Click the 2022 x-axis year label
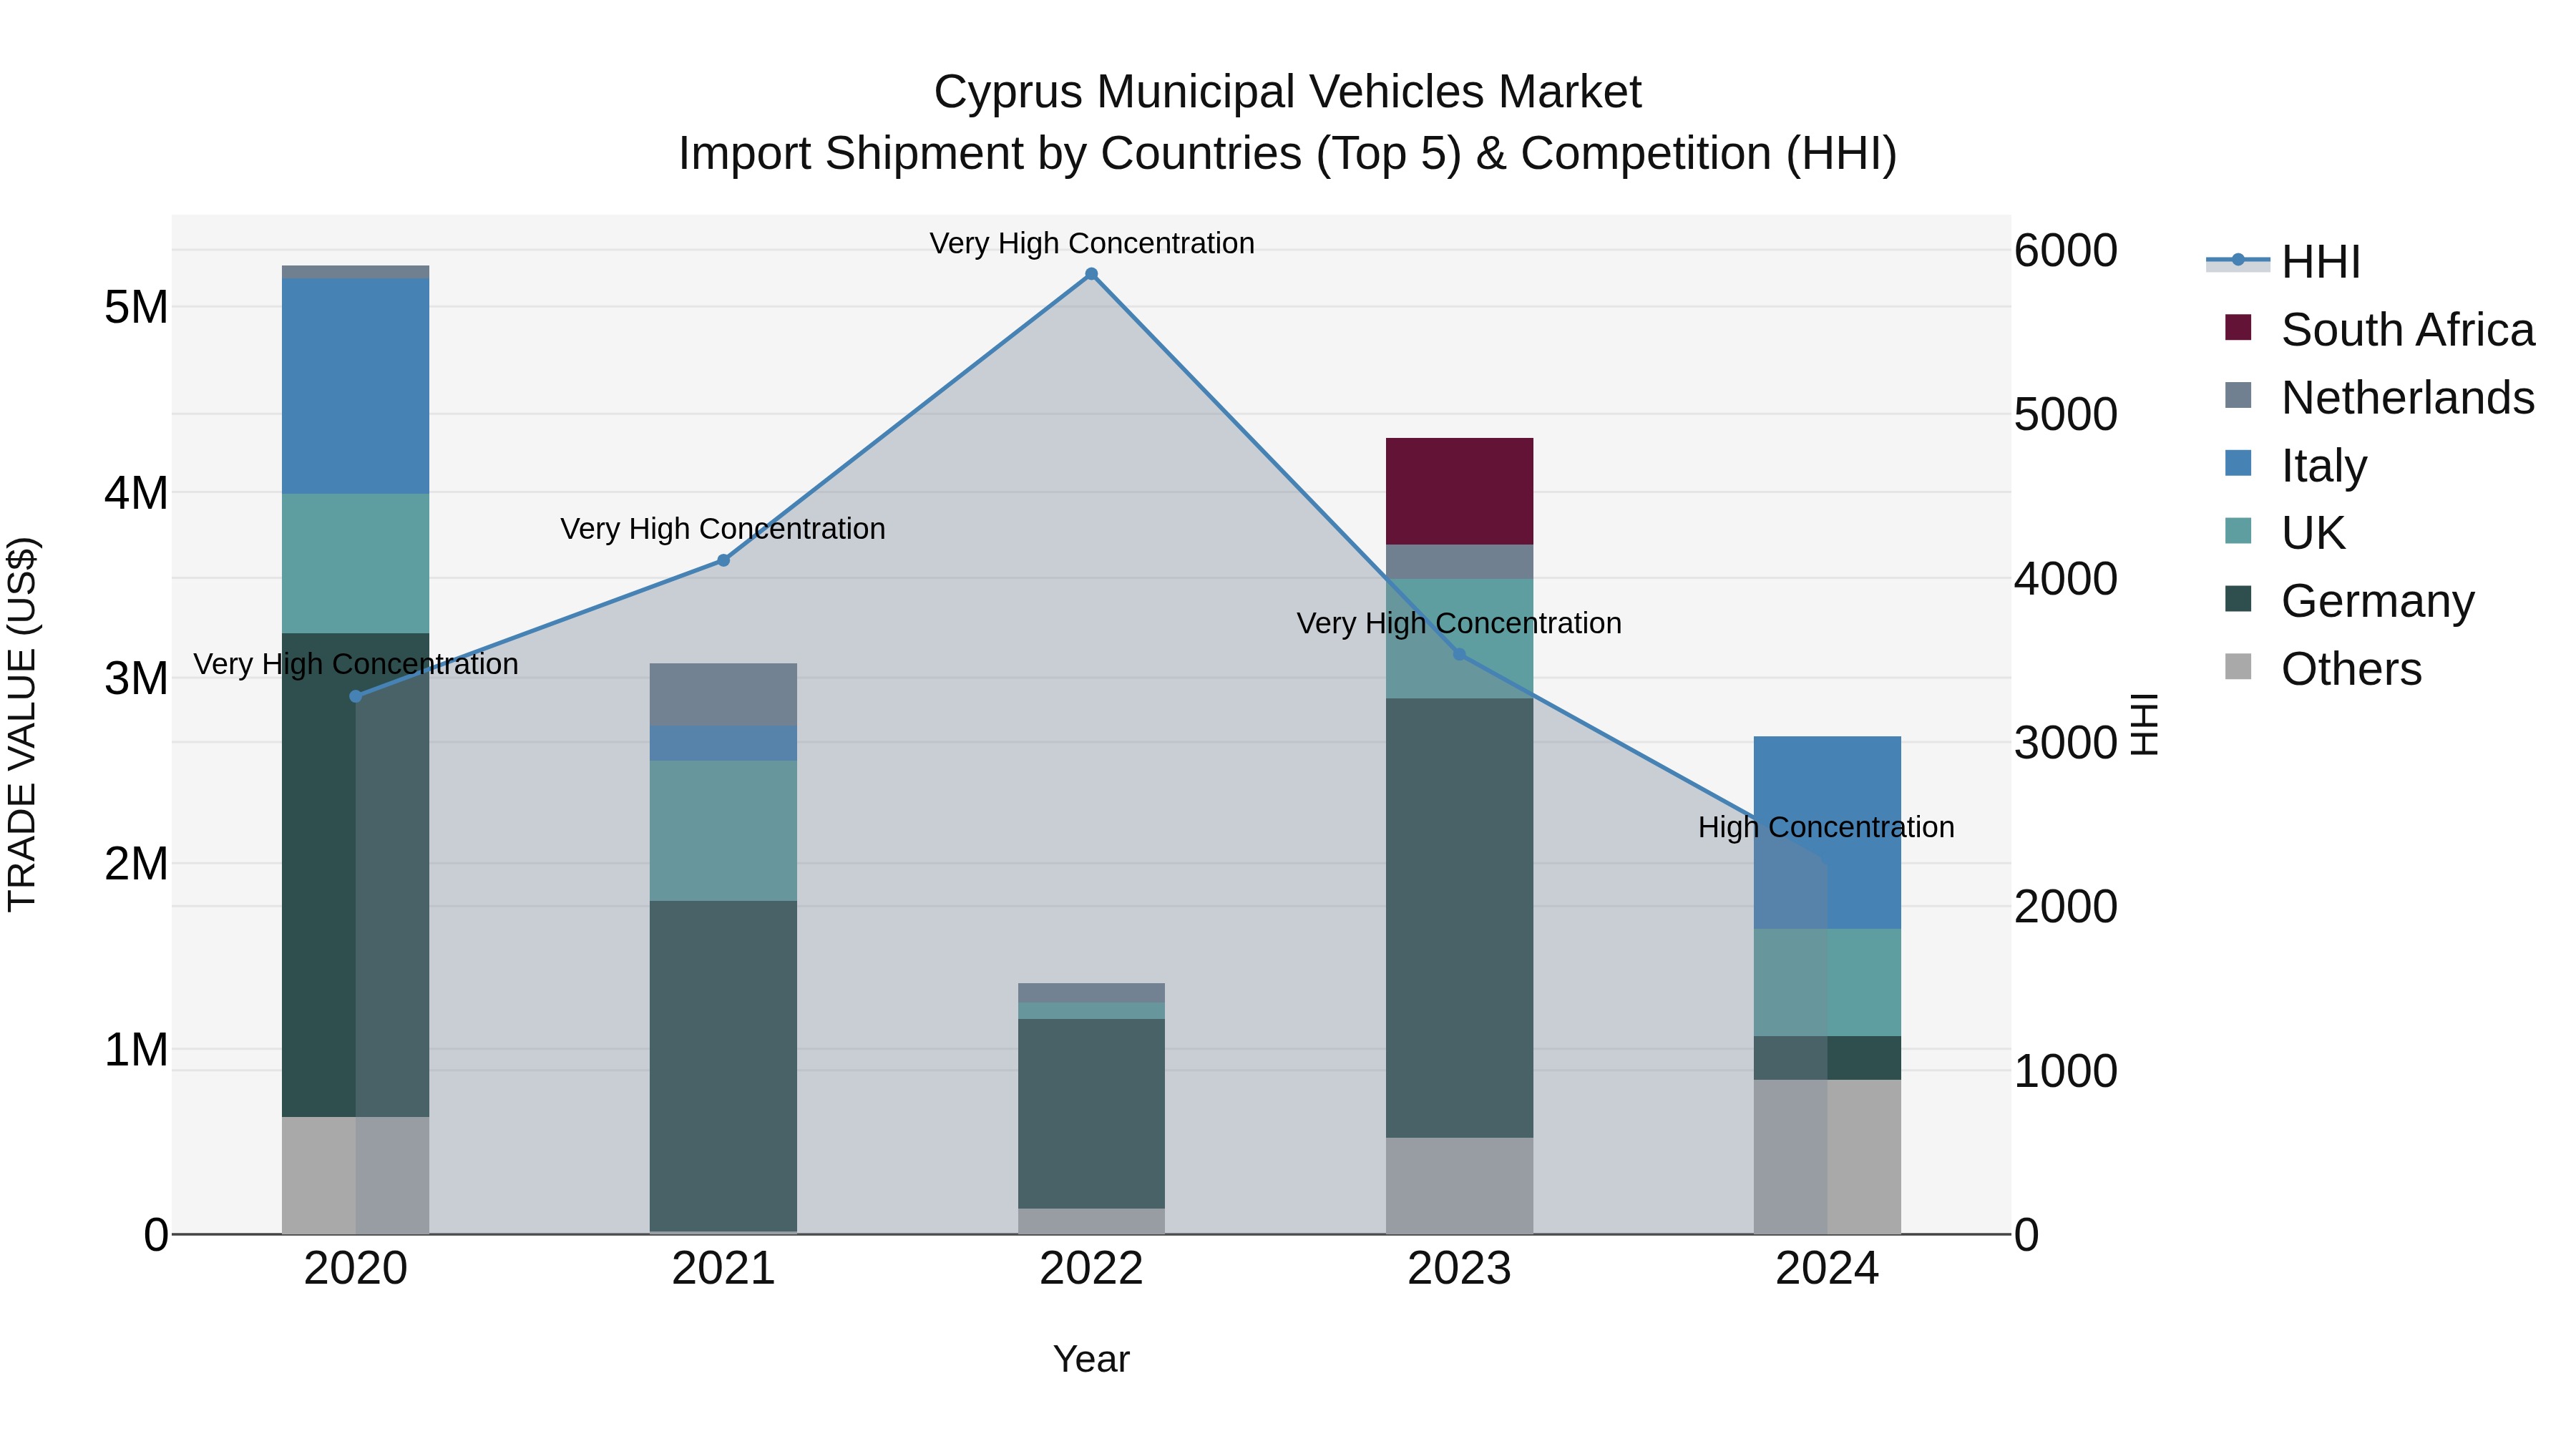This screenshot has height=1449, width=2576. (x=1091, y=1269)
